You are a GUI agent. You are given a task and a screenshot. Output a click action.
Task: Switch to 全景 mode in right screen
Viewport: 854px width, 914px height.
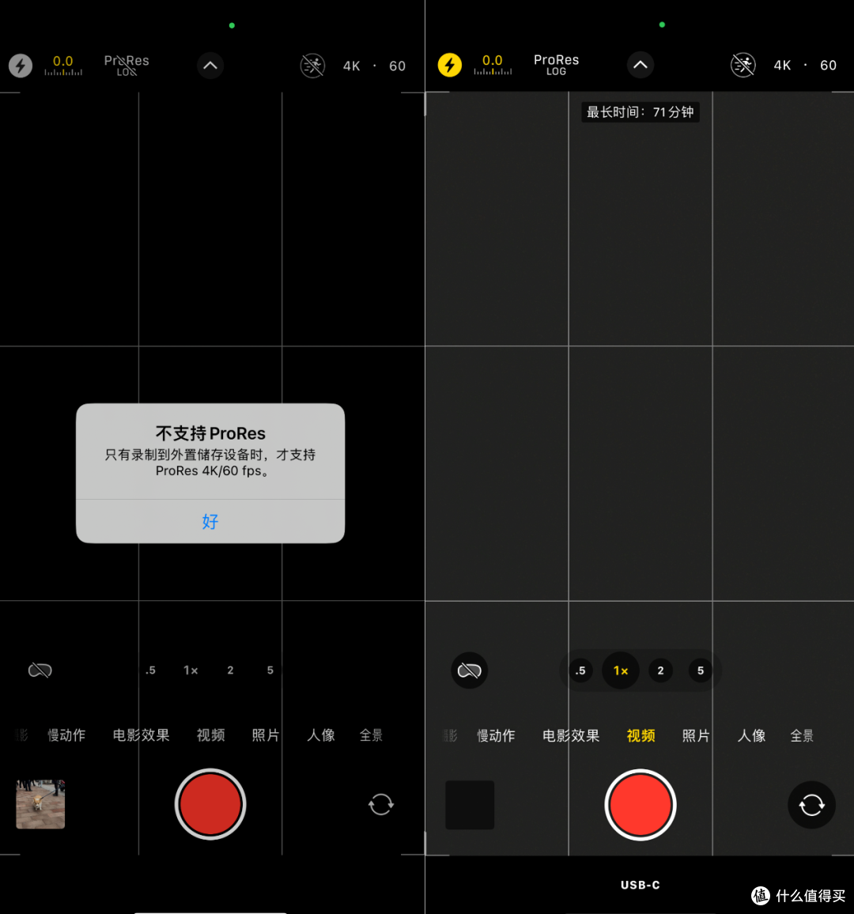802,736
